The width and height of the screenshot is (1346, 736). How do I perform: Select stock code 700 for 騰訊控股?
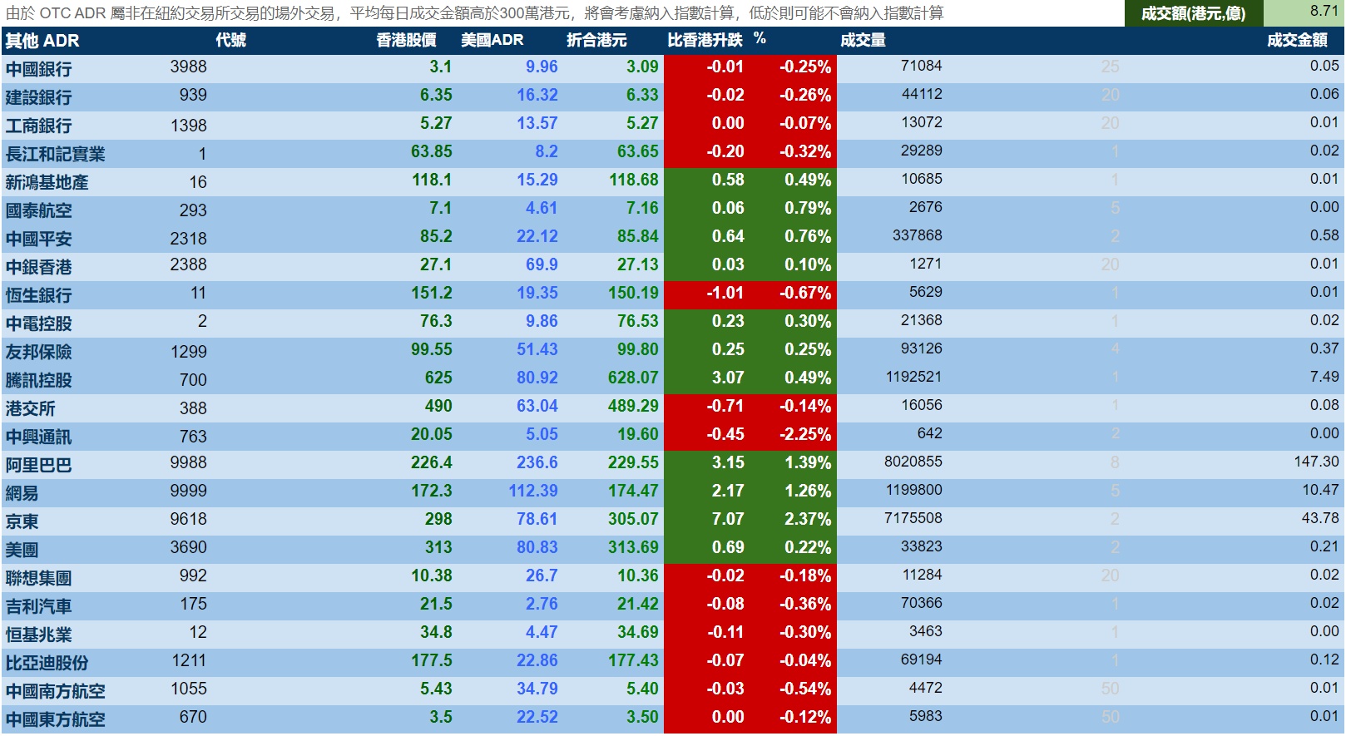click(x=193, y=380)
